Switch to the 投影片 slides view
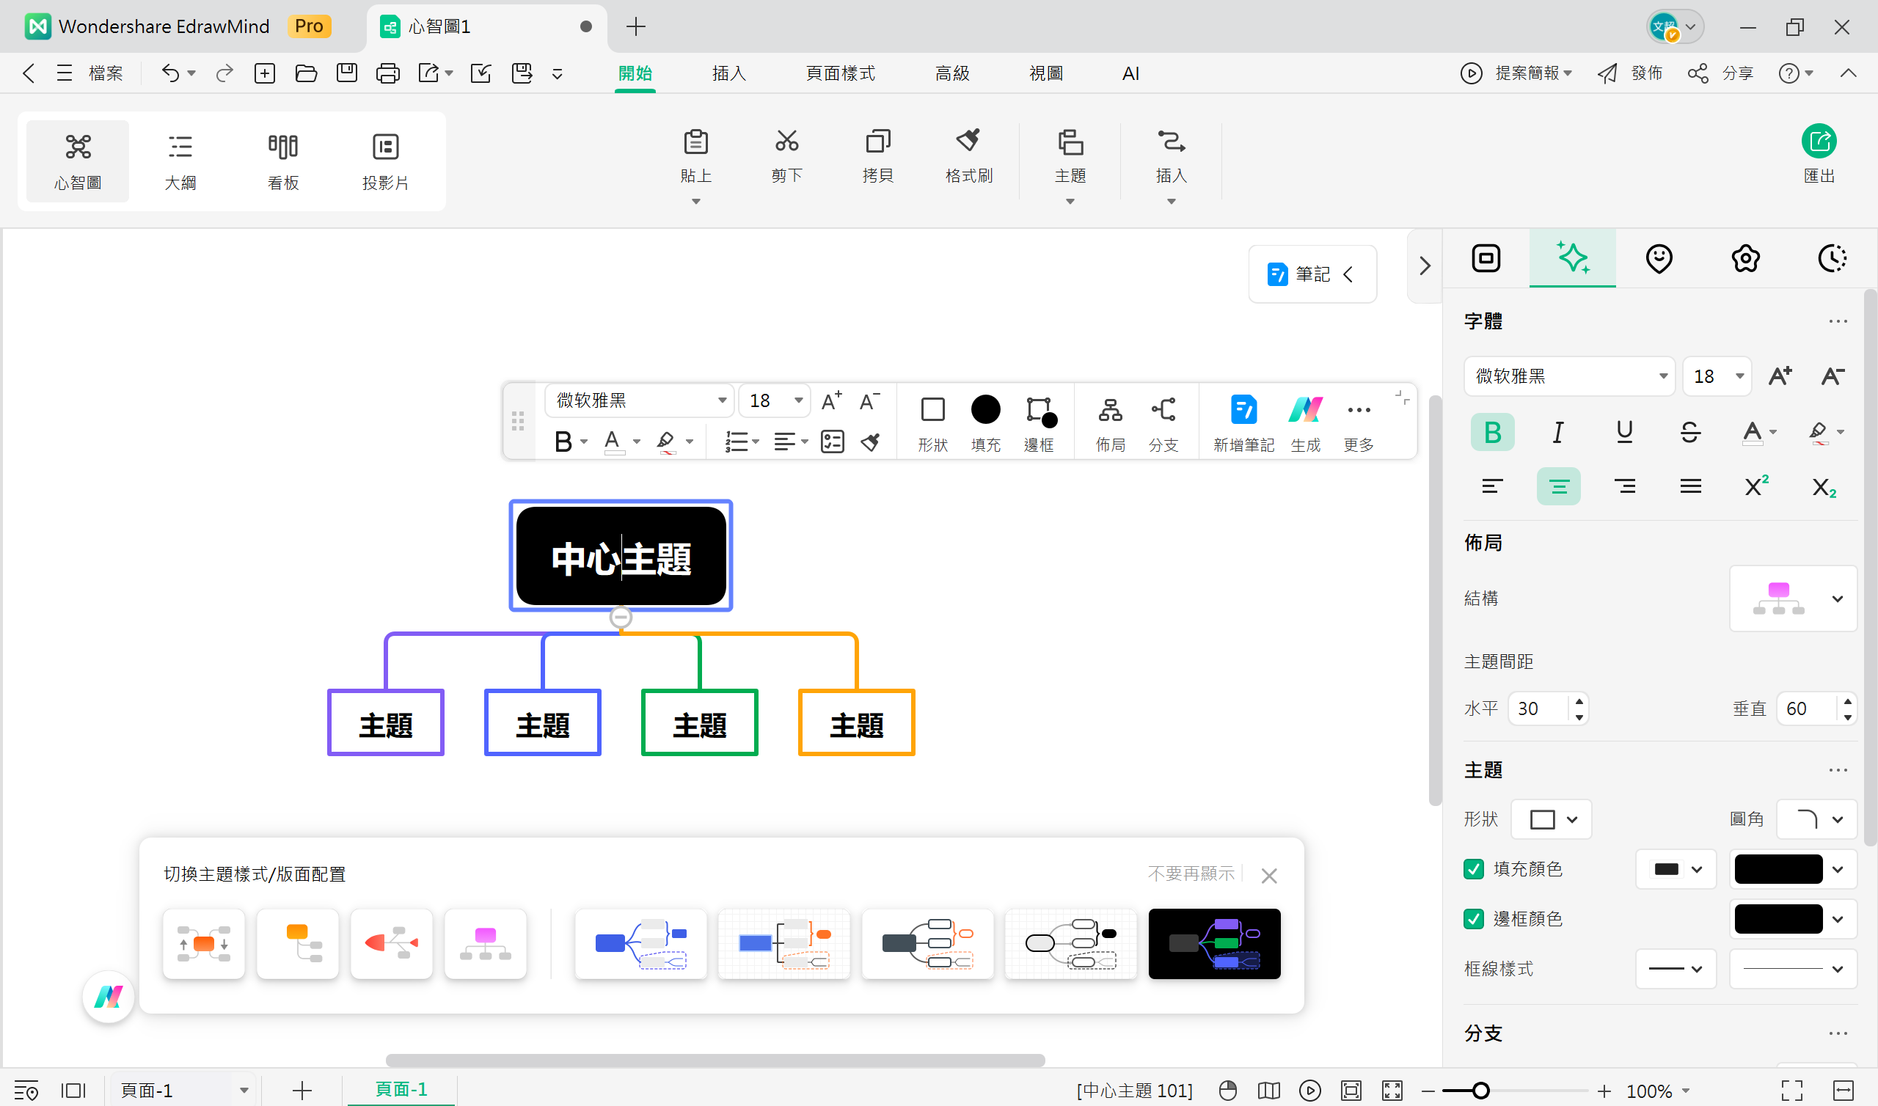The image size is (1878, 1106). (385, 160)
